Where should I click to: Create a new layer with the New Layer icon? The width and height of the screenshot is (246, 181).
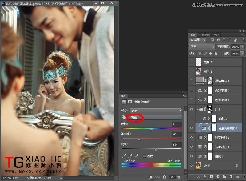tap(231, 177)
